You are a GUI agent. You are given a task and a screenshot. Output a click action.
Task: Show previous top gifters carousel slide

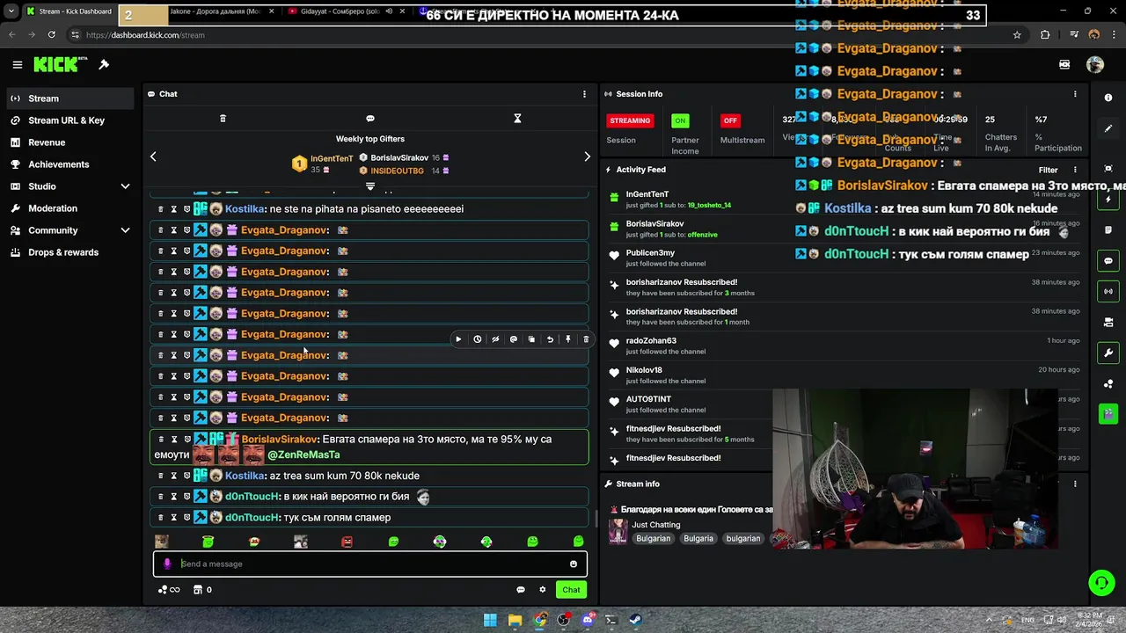(153, 156)
